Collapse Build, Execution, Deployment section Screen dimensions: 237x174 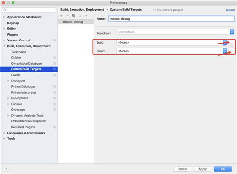(x=4, y=46)
